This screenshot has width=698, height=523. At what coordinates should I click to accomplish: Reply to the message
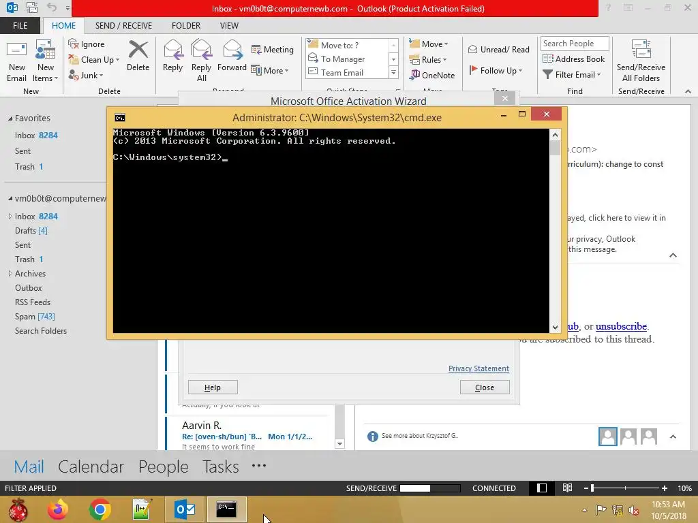(x=172, y=56)
